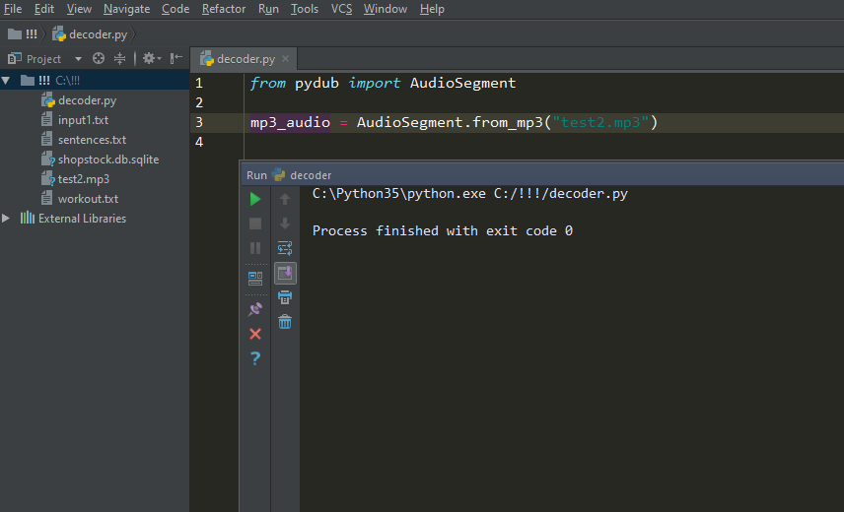Collapse the !!! project root folder
844x512 pixels.
click(x=7, y=81)
